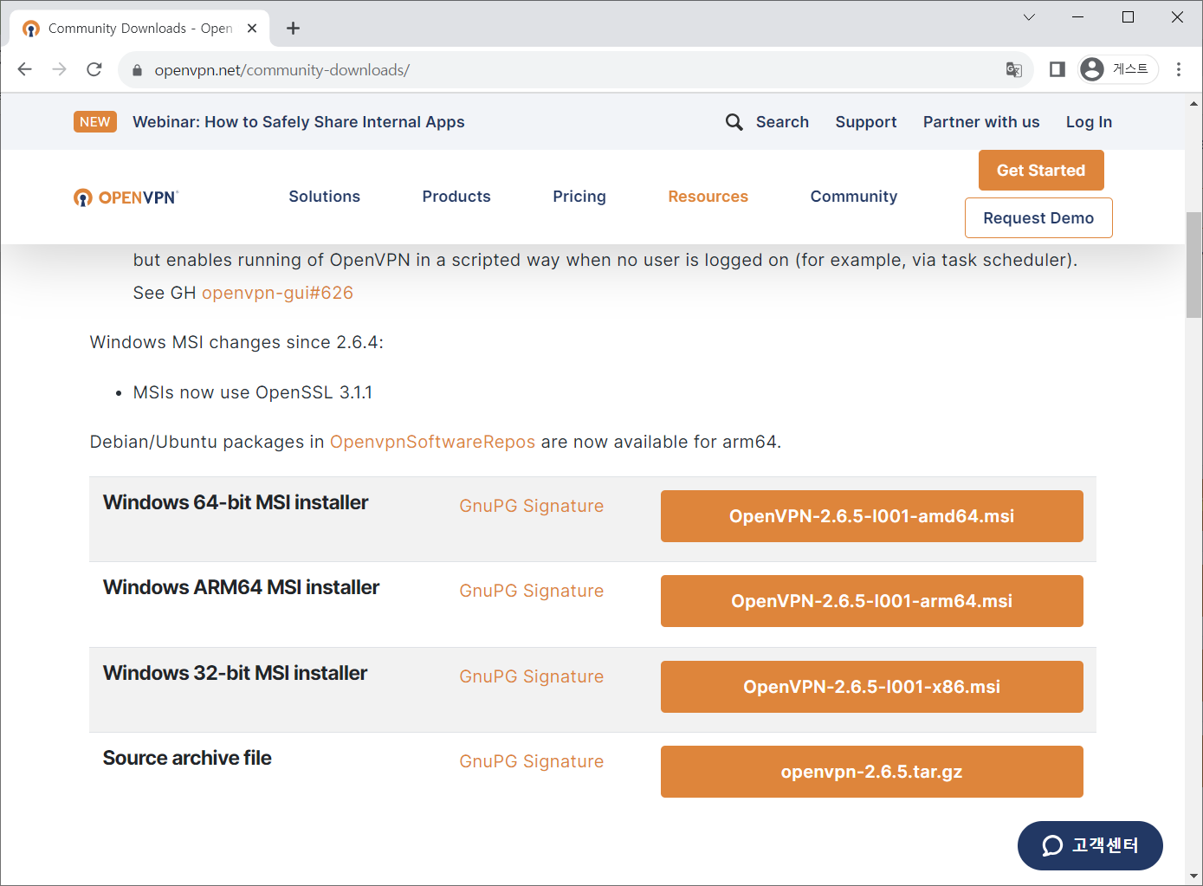Image resolution: width=1203 pixels, height=886 pixels.
Task: View site security lock info
Action: [137, 70]
